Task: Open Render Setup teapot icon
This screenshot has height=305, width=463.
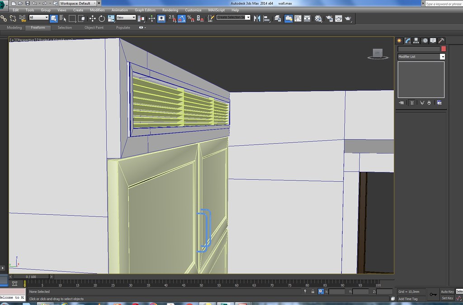Action: click(x=329, y=18)
